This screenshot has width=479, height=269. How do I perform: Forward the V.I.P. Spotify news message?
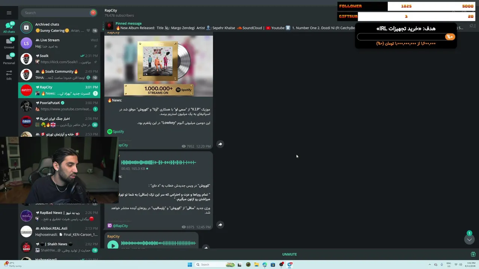[220, 144]
